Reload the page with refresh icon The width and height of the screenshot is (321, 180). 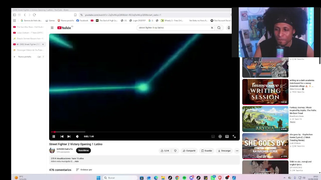tap(34, 15)
